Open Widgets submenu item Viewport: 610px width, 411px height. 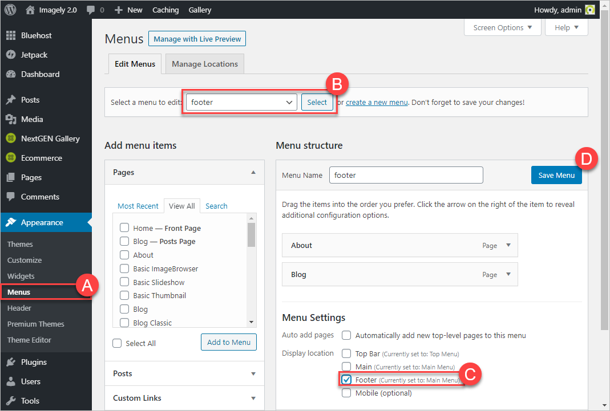point(21,276)
